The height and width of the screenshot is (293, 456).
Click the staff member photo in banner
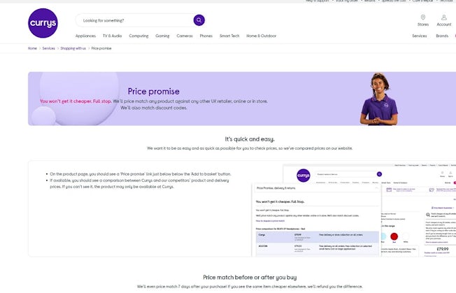(x=380, y=99)
